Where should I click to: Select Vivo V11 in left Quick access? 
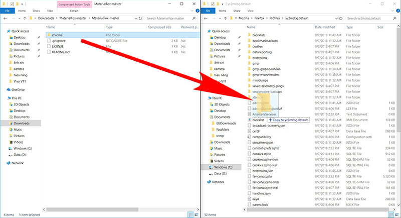[20, 81]
